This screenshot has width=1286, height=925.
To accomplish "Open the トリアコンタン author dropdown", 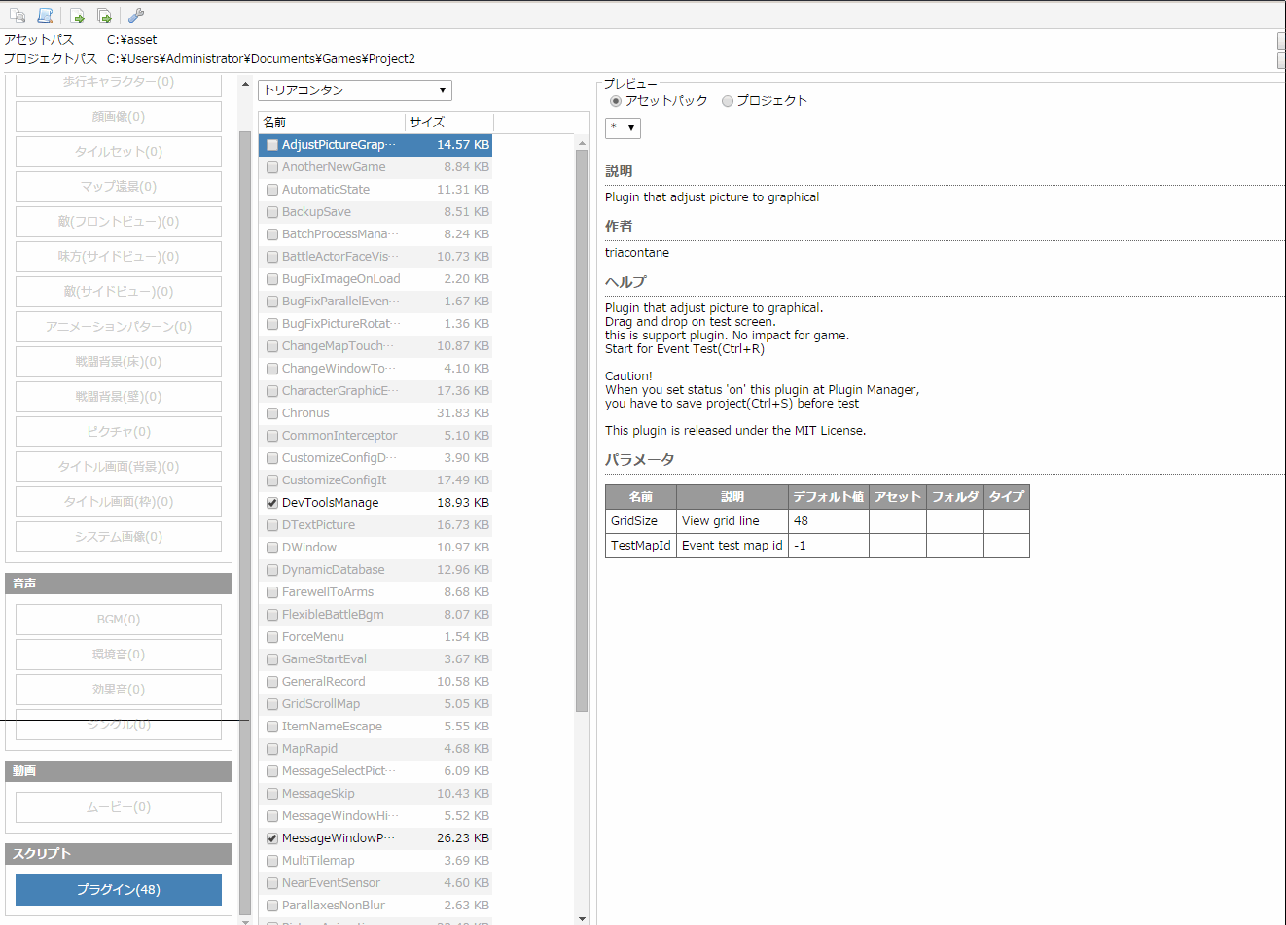I will (355, 90).
